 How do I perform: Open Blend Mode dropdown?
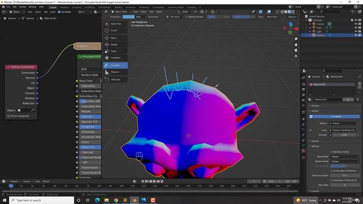345,156
